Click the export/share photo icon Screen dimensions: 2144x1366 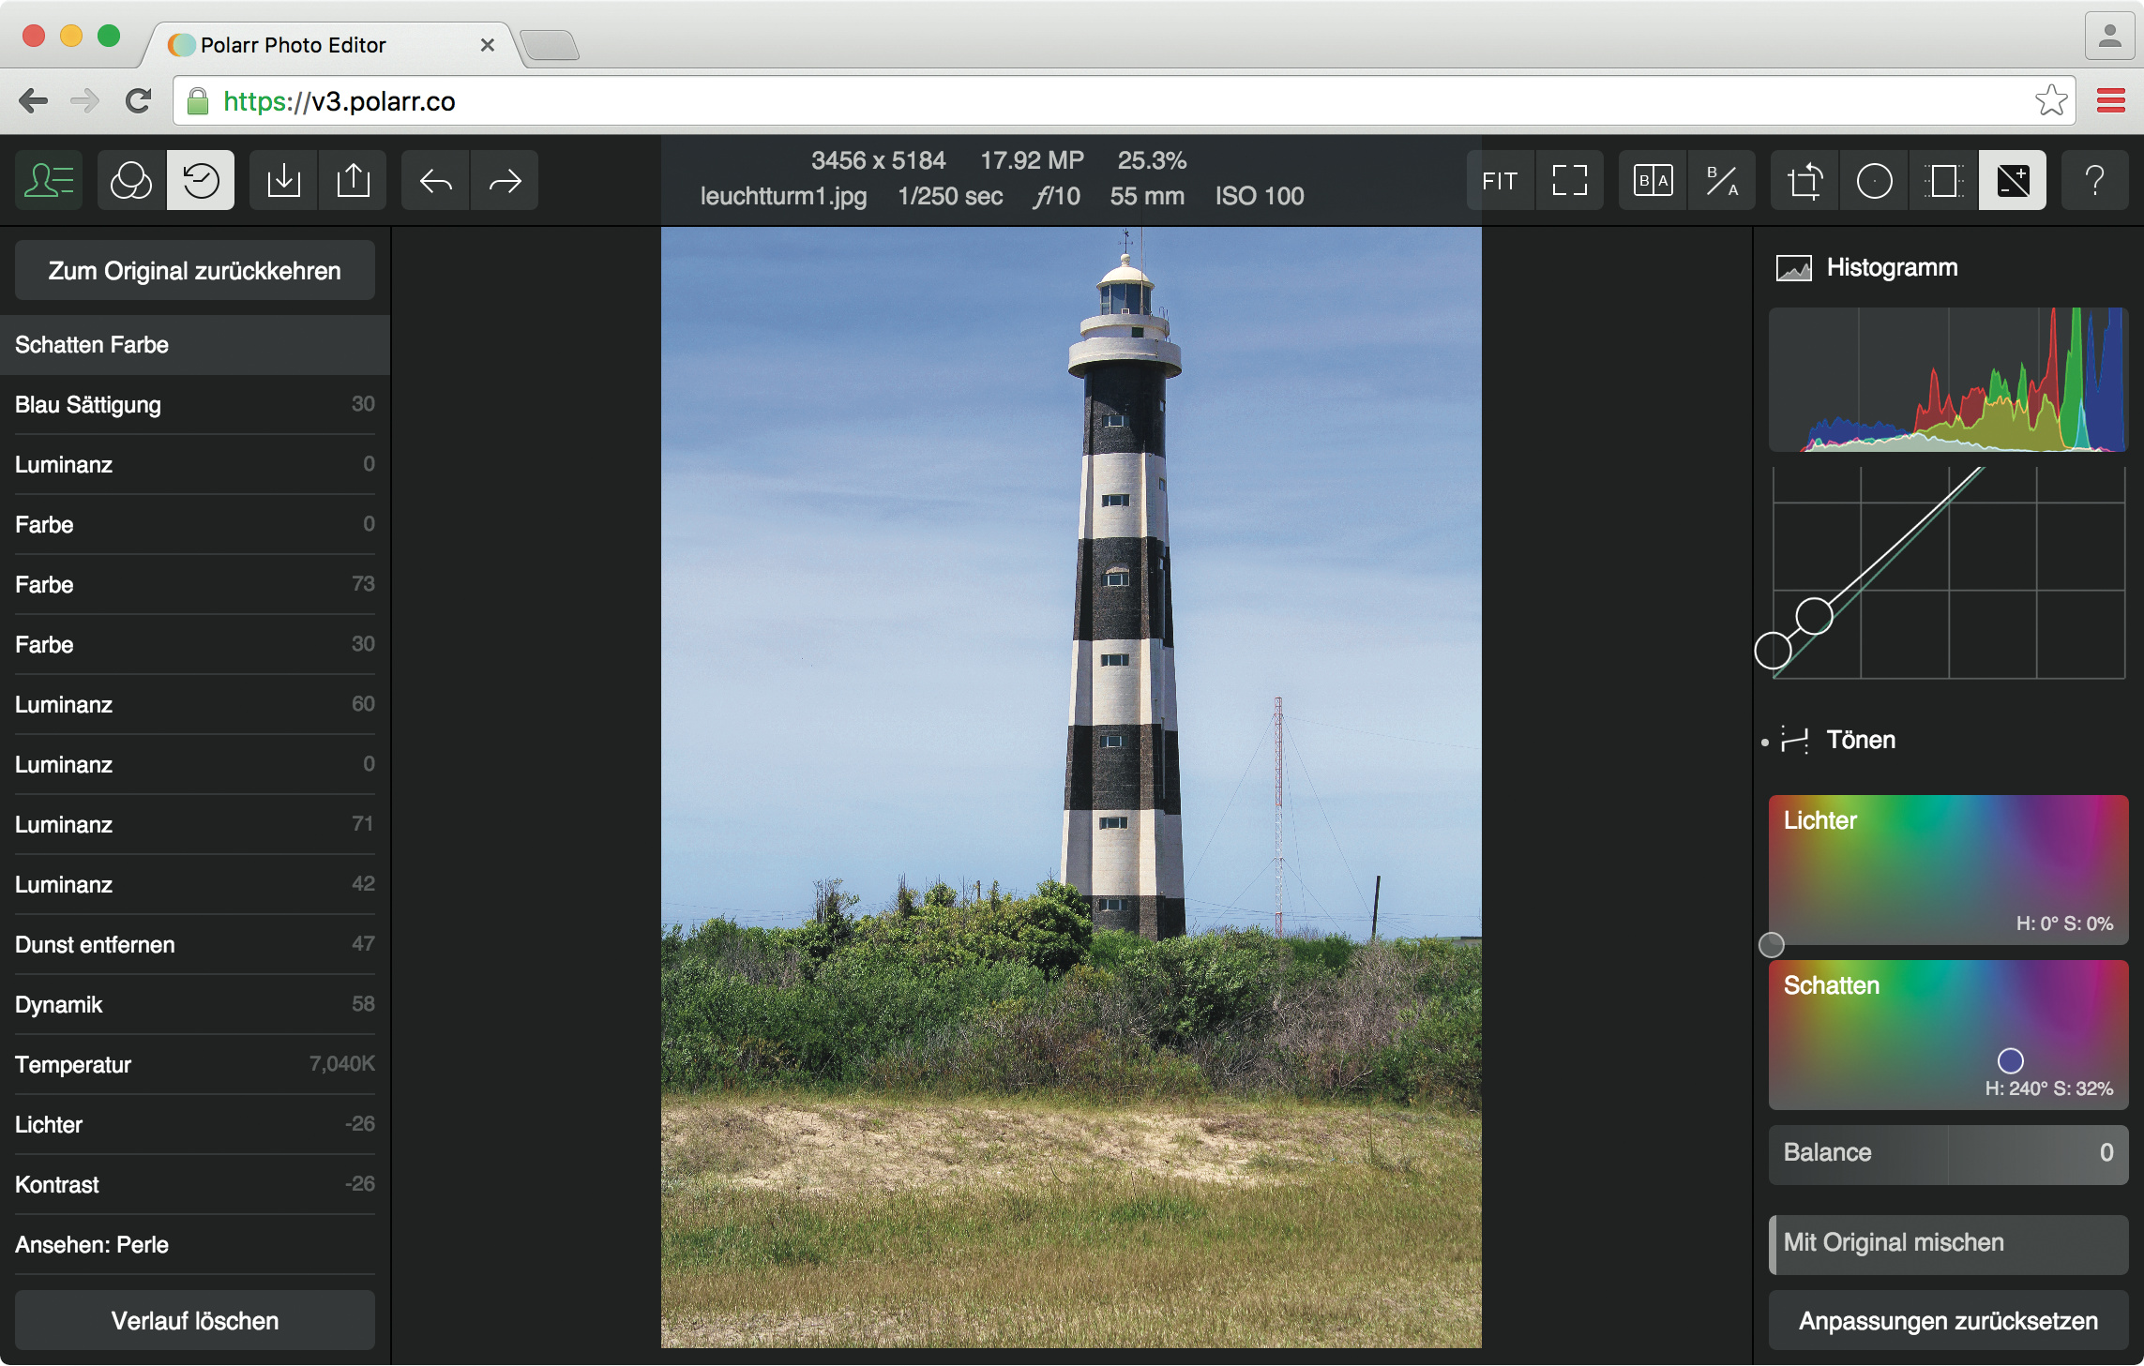(x=353, y=180)
